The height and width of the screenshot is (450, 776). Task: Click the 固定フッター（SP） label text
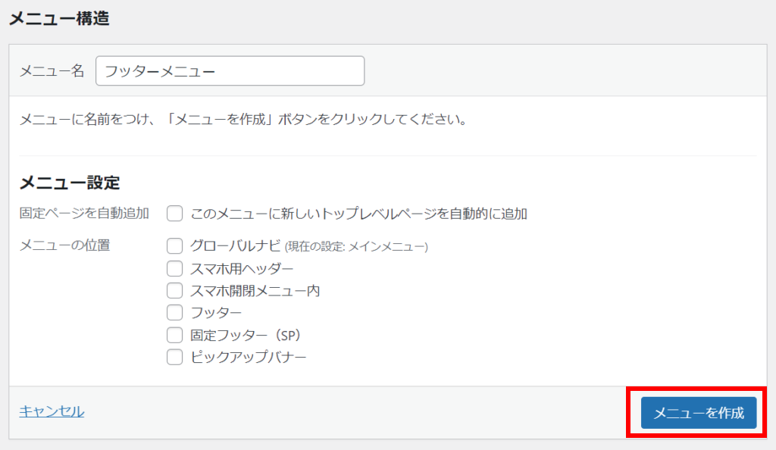point(246,335)
